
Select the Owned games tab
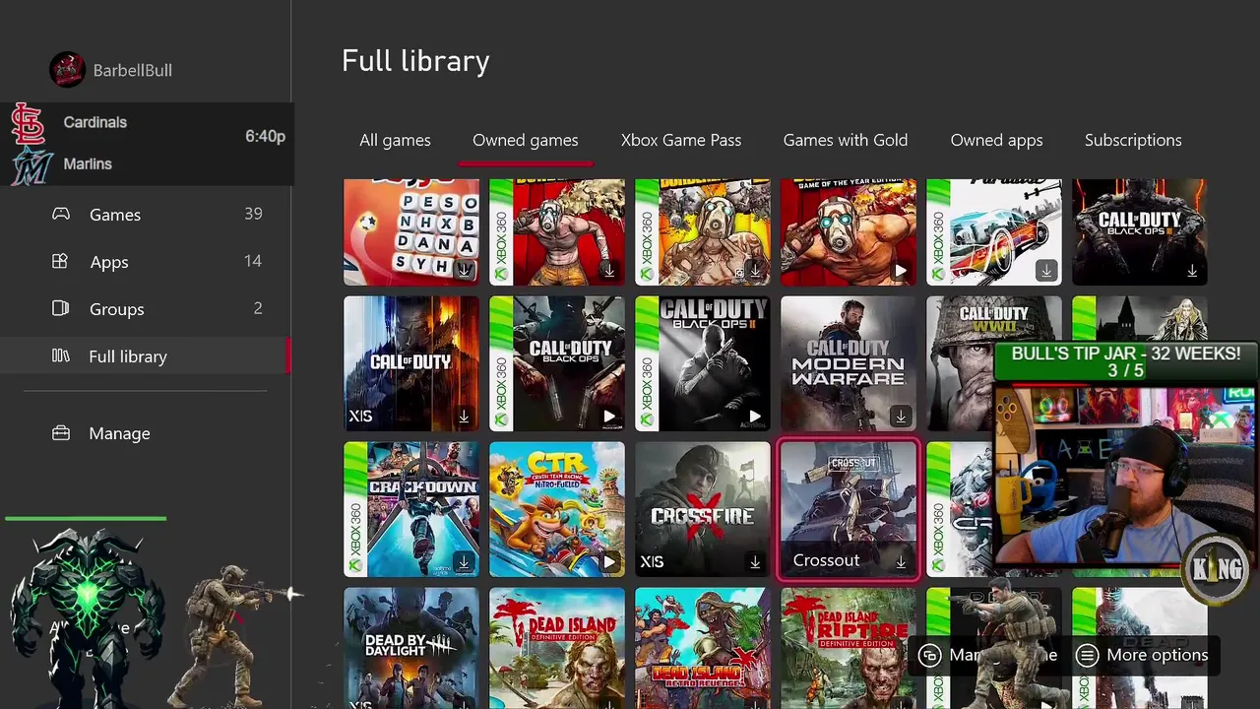tap(526, 140)
